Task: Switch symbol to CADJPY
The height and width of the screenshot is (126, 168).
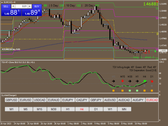Action: tap(82, 100)
